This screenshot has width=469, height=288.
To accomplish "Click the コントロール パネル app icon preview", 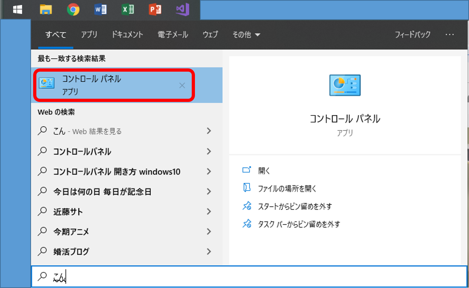I will [344, 85].
